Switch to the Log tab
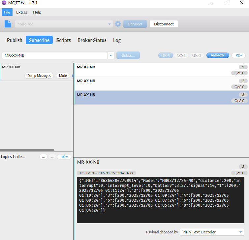249x240 pixels. (x=117, y=40)
